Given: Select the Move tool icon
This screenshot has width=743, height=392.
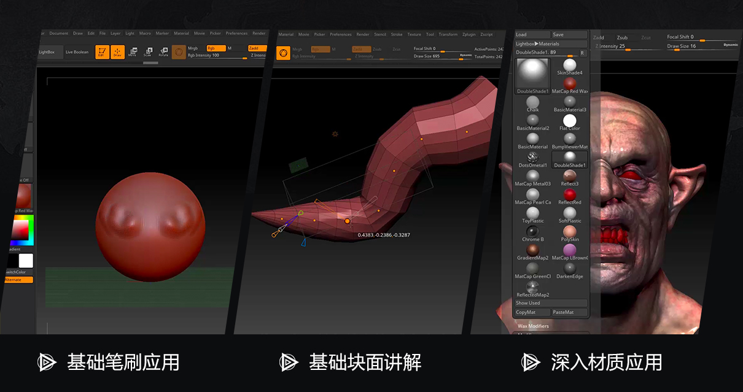Looking at the screenshot, I should [132, 52].
